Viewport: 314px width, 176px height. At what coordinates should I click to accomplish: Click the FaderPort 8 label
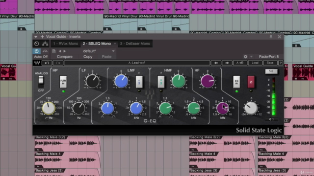(269, 57)
